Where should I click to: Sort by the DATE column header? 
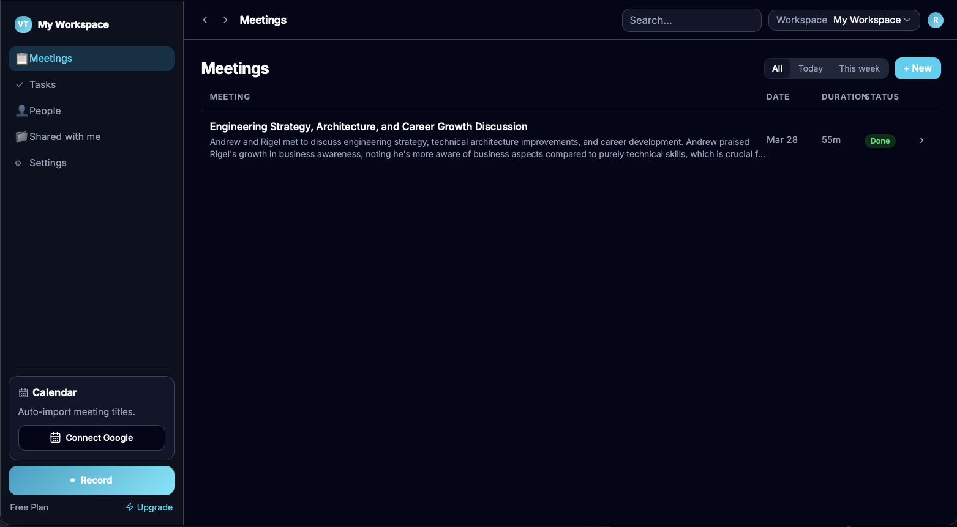[x=778, y=97]
